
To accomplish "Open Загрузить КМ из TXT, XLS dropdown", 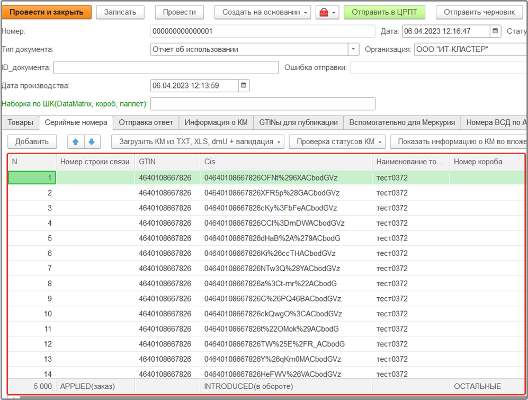I will click(198, 142).
